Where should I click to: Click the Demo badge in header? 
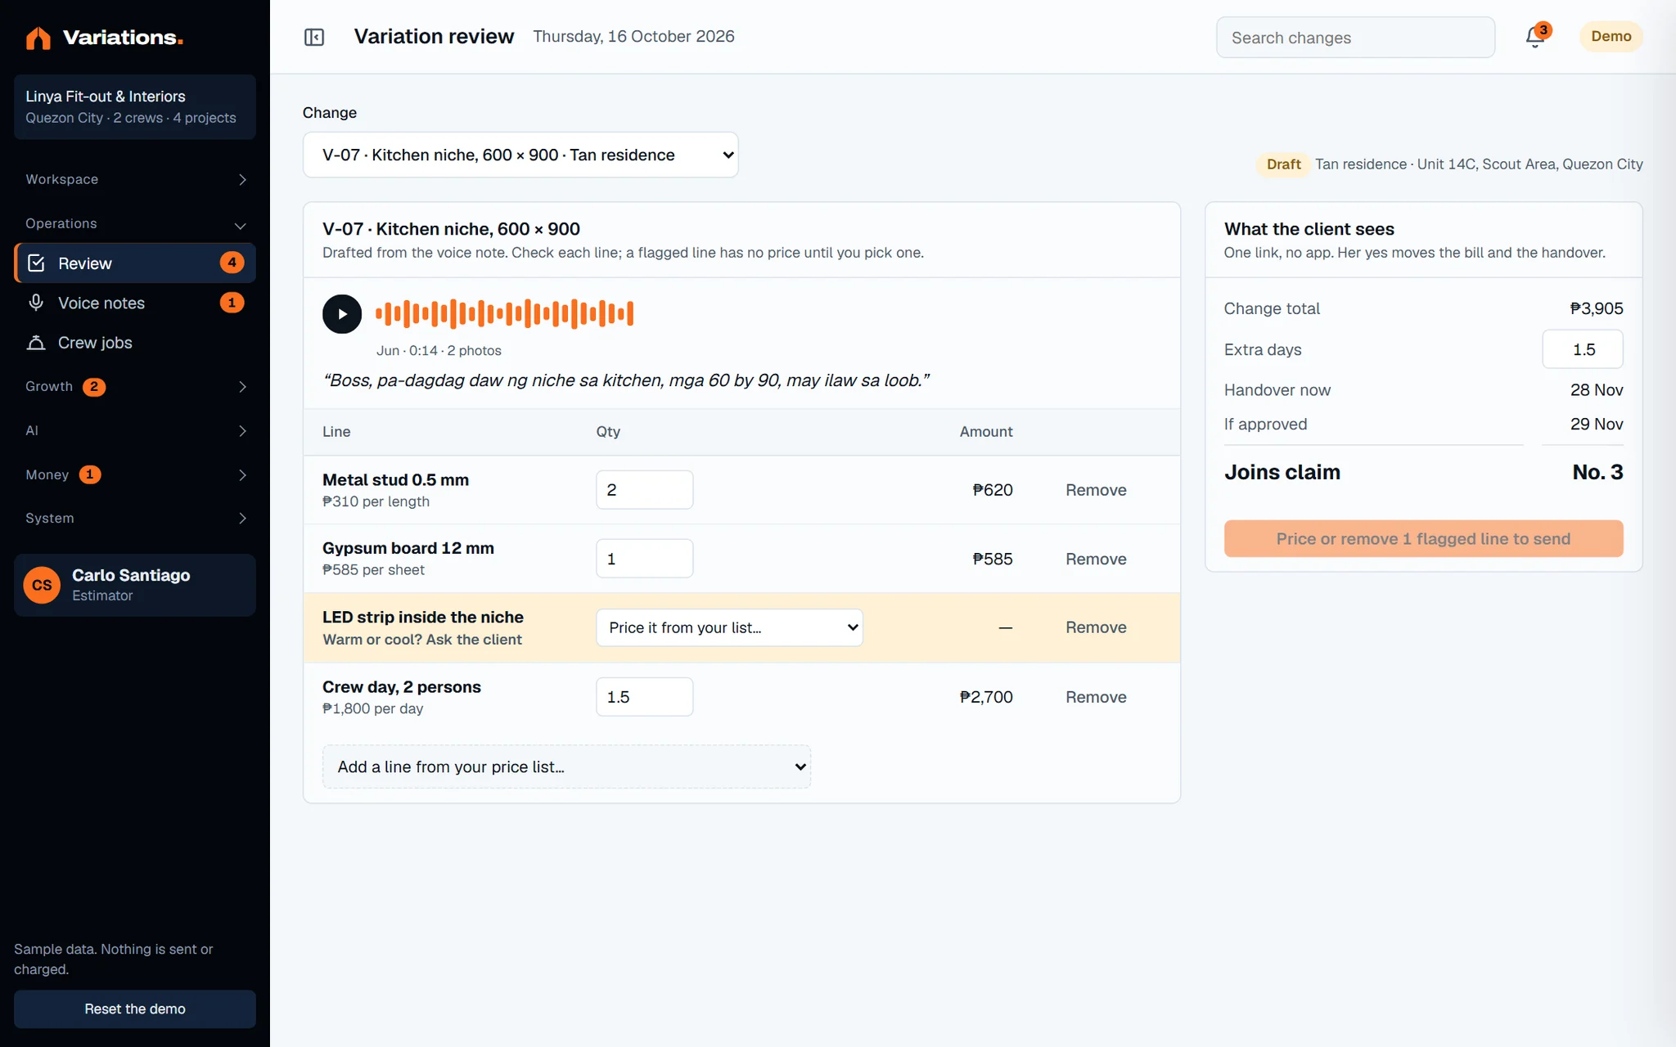pos(1611,37)
